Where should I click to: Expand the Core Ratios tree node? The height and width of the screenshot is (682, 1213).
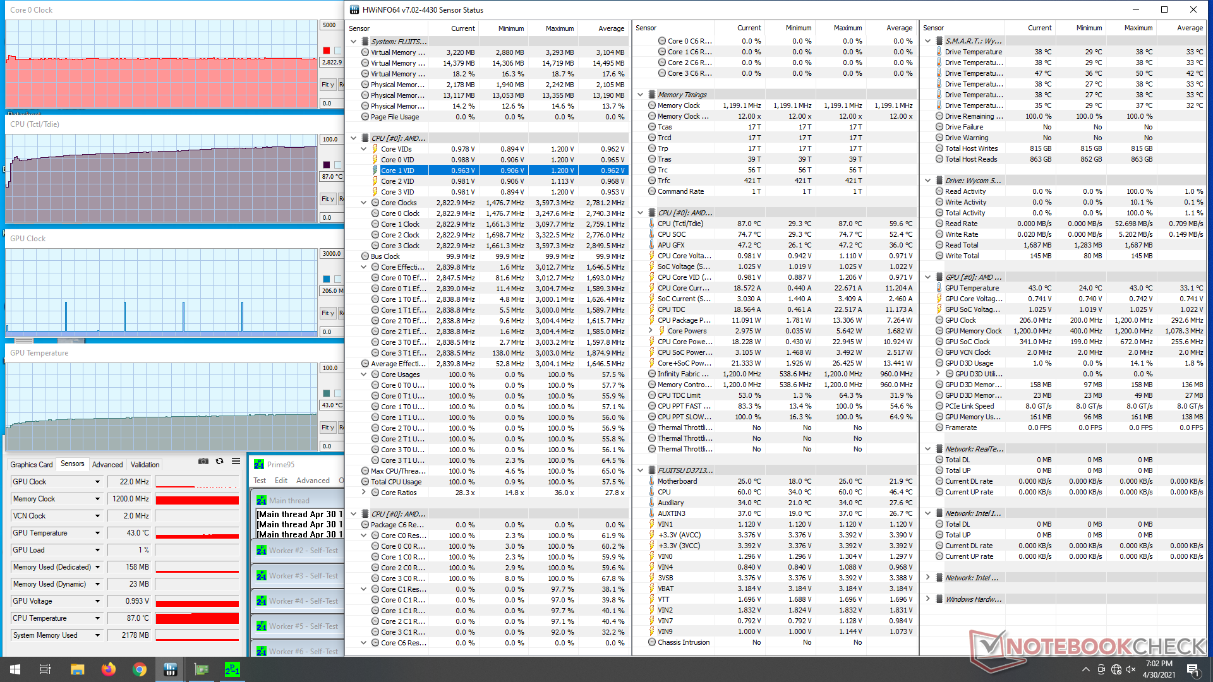[364, 493]
